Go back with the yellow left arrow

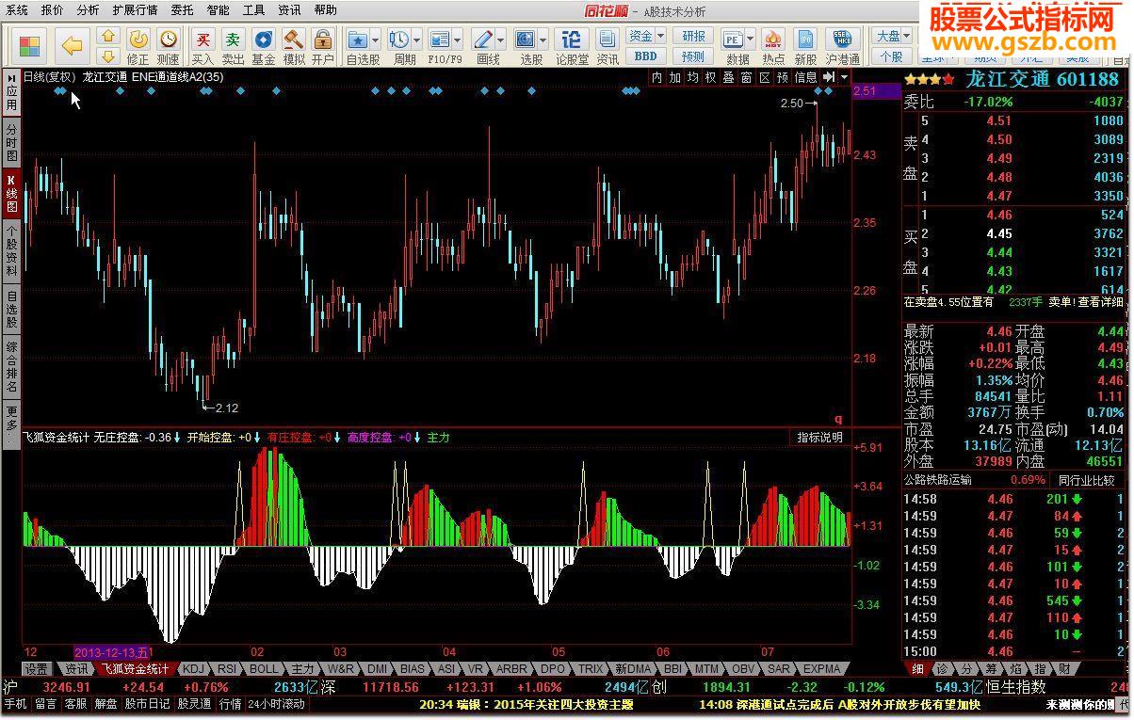tap(73, 46)
